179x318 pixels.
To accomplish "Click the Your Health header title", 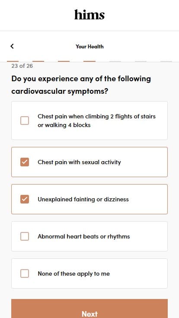I will 89,46.
